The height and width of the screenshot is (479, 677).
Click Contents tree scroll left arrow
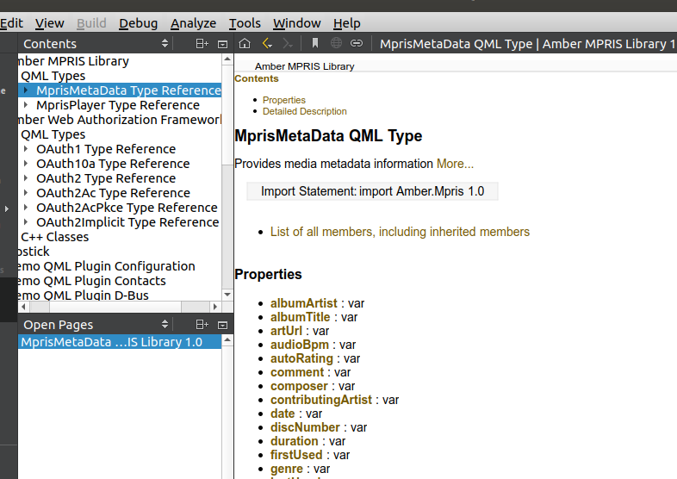pos(23,307)
